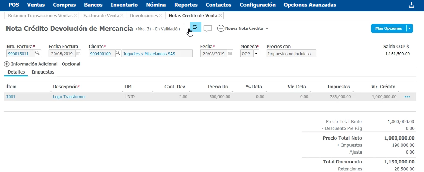424x172 pixels.
Task: Open the Fecha Factura calendar icon
Action: [x=78, y=54]
